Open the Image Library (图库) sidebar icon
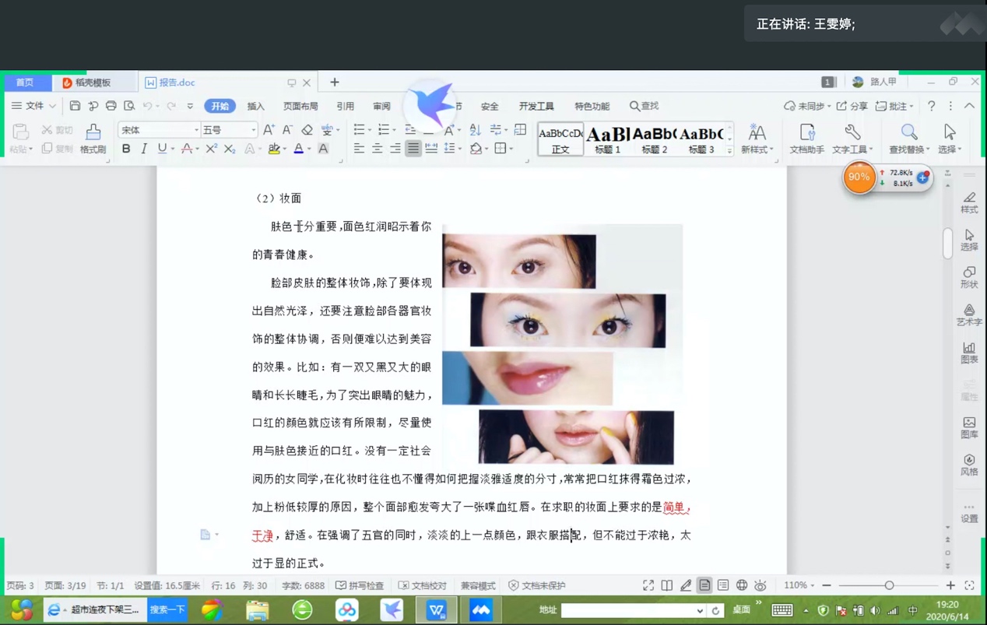The width and height of the screenshot is (987, 625). [x=968, y=427]
